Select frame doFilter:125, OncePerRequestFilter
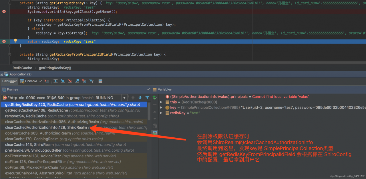This screenshot has width=366, height=179. point(74,162)
